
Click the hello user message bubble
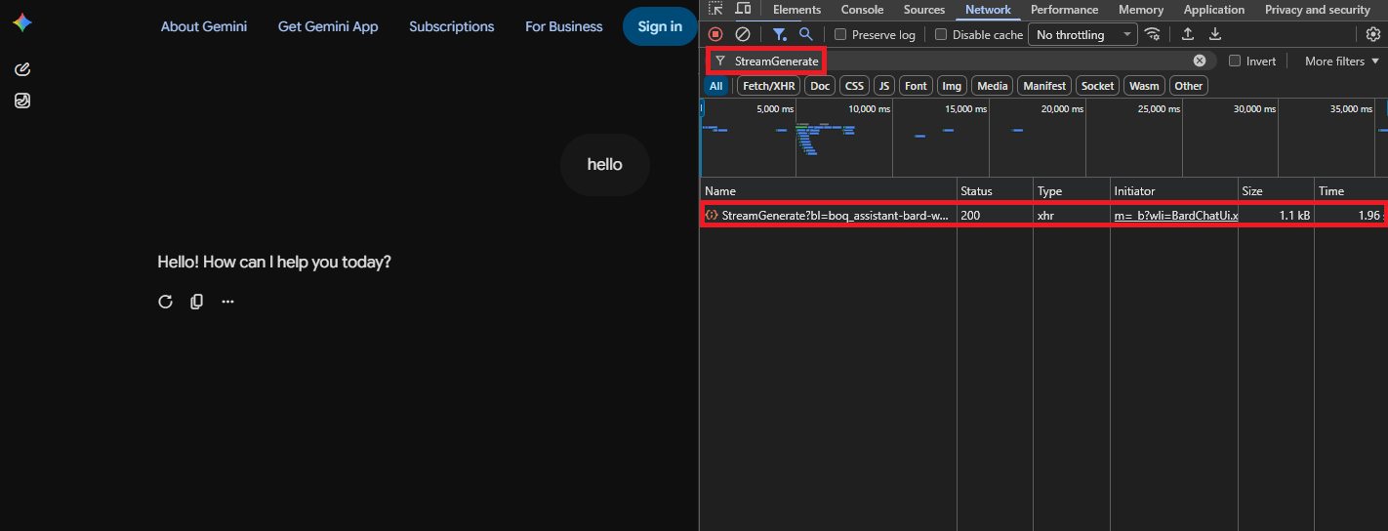click(605, 164)
